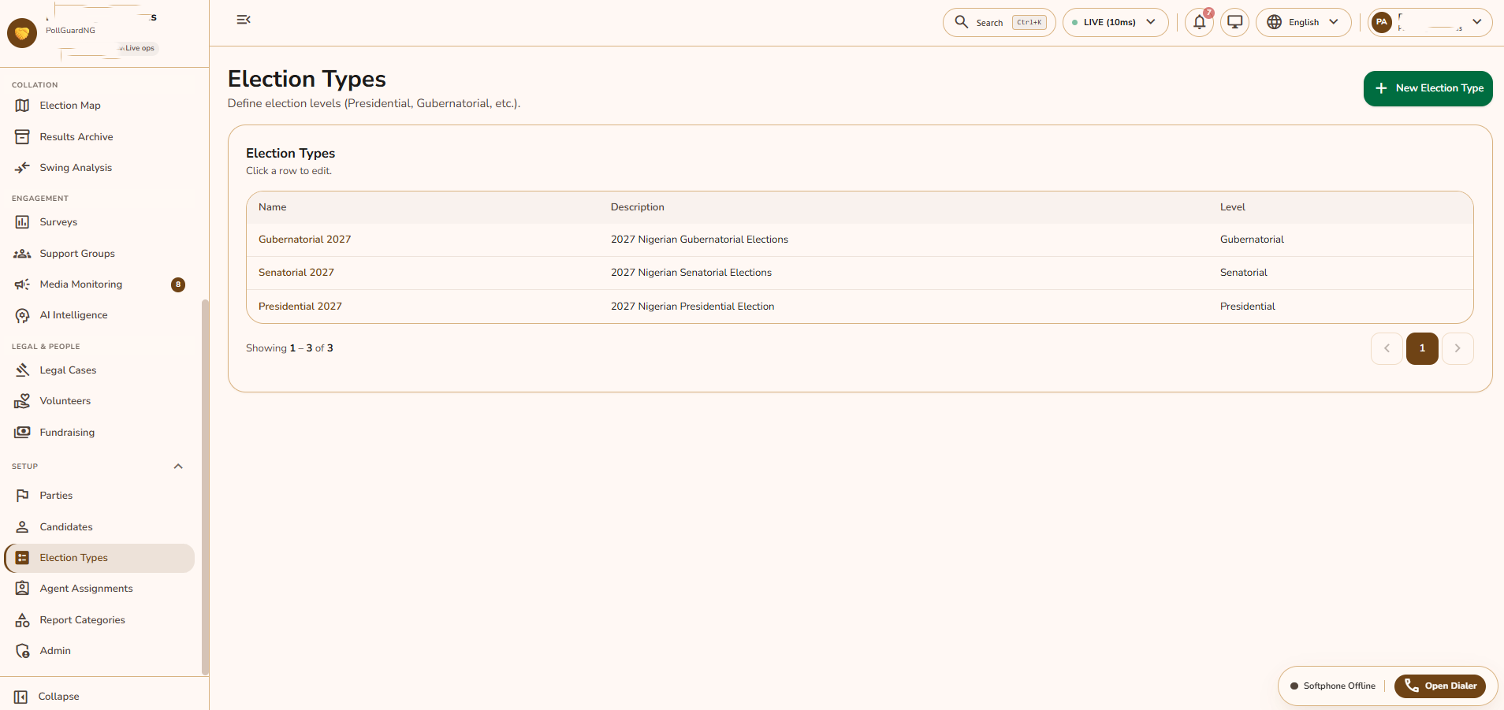Open the monitor display icon

1234,22
